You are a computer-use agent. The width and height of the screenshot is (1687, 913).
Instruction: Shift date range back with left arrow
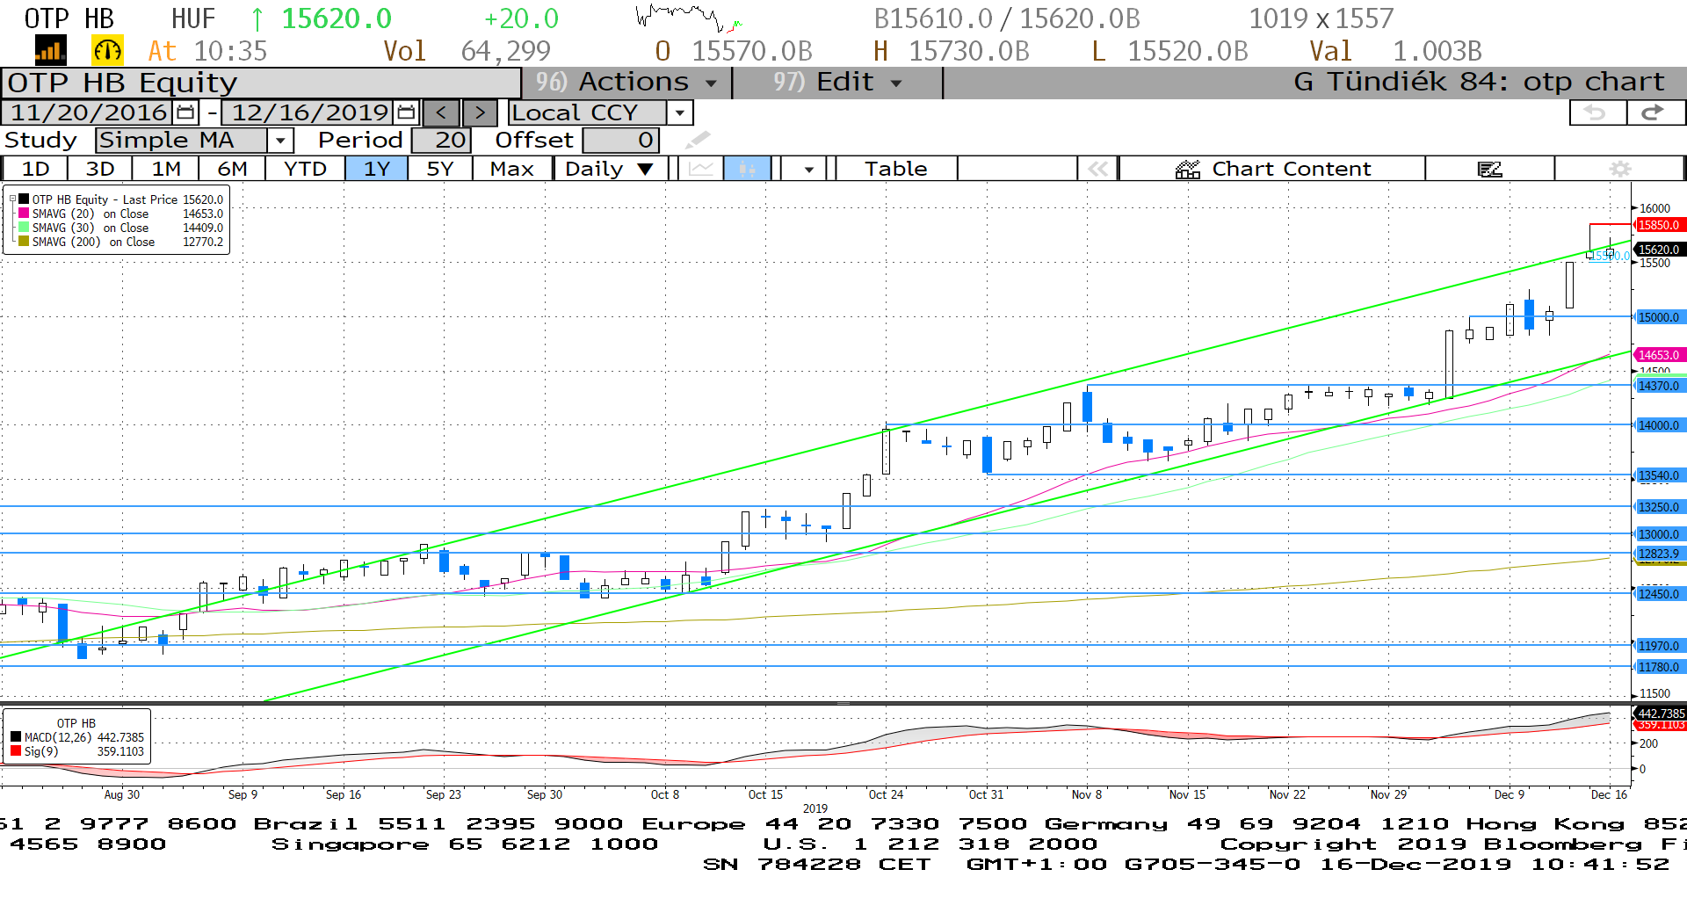pyautogui.click(x=441, y=112)
